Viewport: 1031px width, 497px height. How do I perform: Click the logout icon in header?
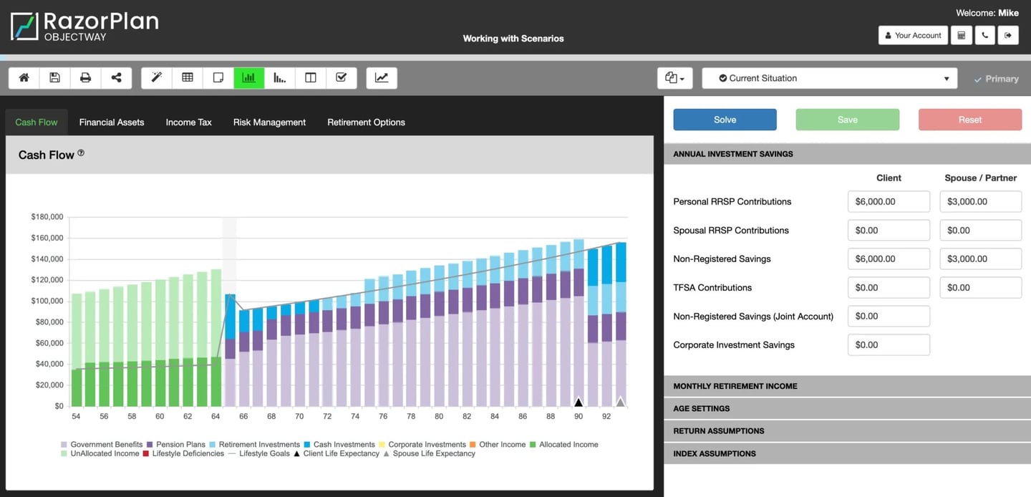(1008, 35)
